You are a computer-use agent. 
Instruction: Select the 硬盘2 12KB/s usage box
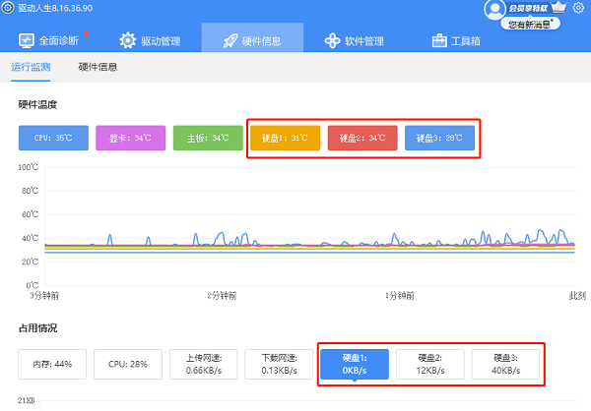coord(428,364)
